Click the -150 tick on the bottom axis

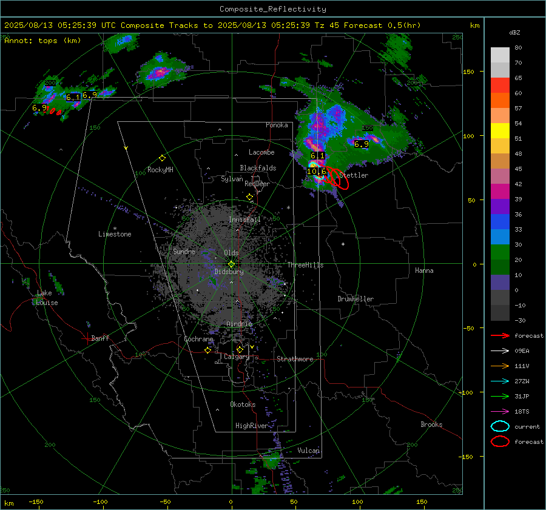(36, 502)
